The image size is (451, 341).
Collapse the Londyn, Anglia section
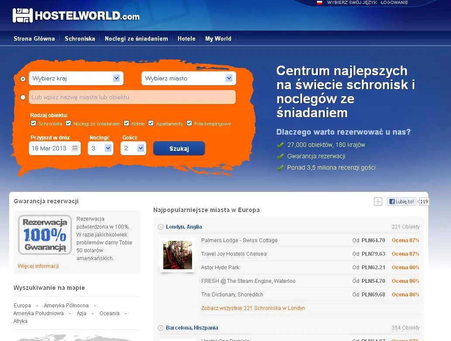(x=161, y=227)
